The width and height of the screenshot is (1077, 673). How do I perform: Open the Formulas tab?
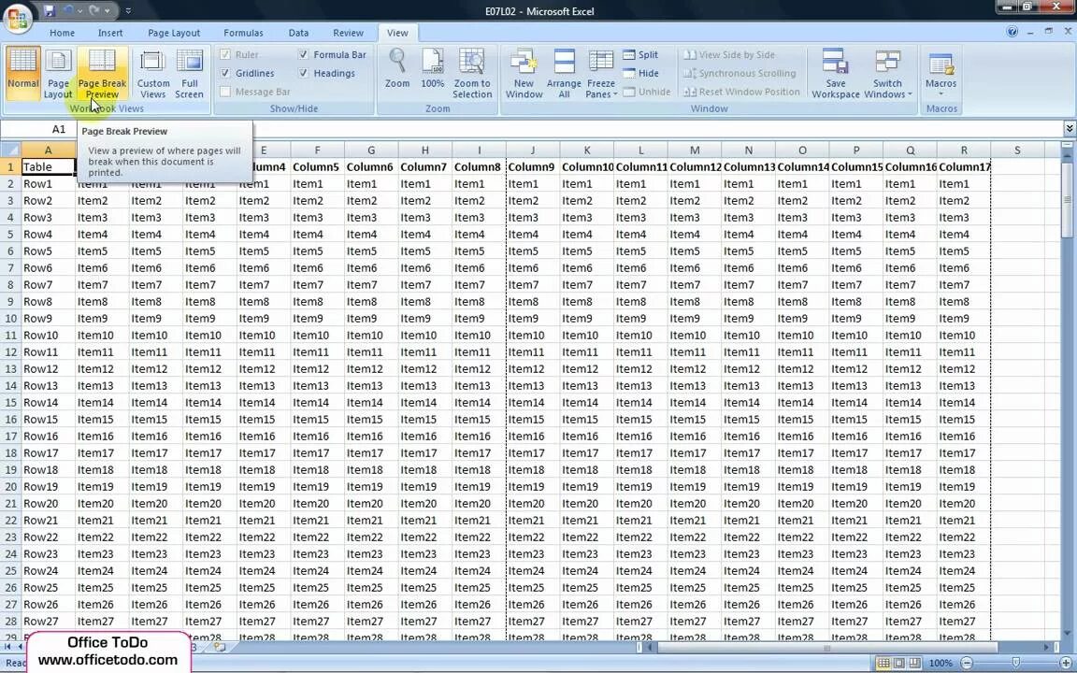(243, 33)
